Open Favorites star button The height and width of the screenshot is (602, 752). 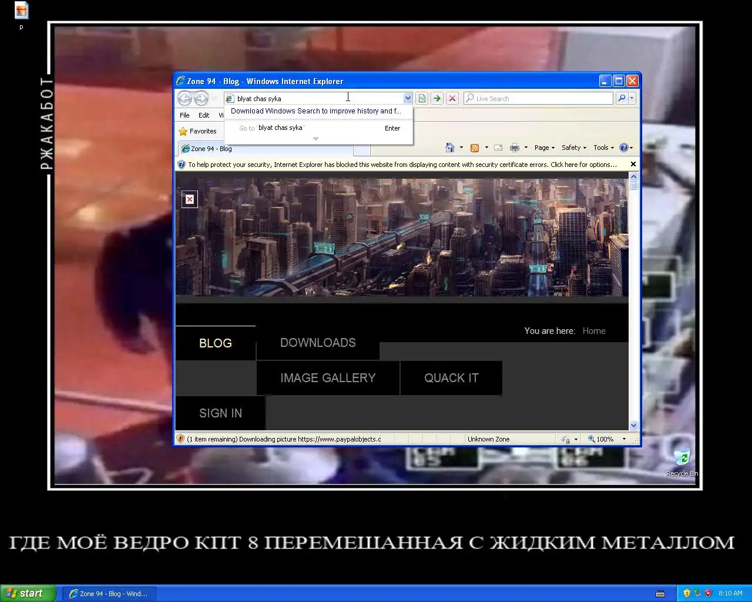(198, 131)
